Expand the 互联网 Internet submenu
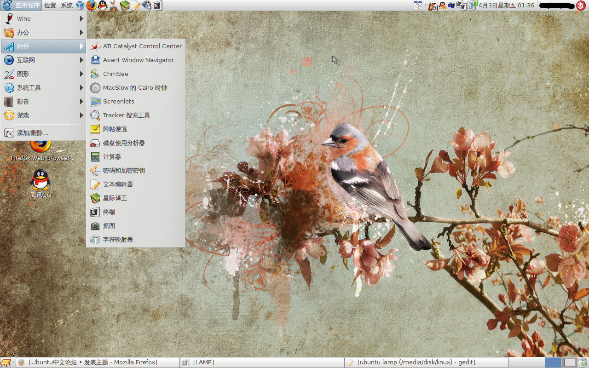Screen dimensions: 589x368 pos(43,60)
